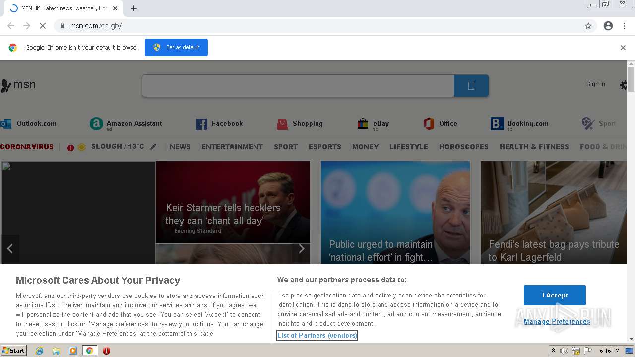Viewport: 635px width, 357px height.
Task: Click the volume speaker tray icon
Action: pyautogui.click(x=564, y=351)
